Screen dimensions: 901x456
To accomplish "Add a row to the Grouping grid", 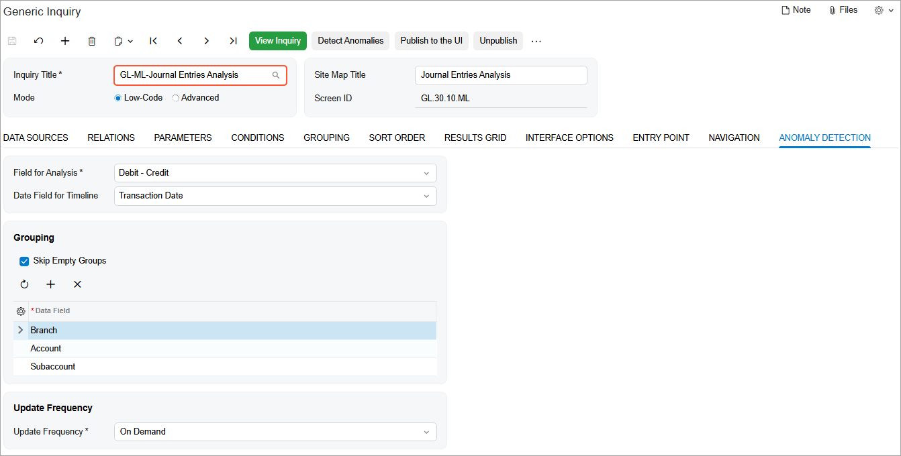I will (x=51, y=284).
